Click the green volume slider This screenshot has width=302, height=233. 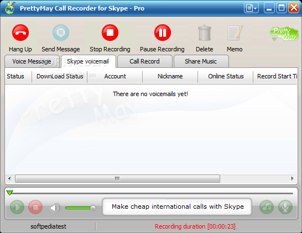click(x=80, y=208)
